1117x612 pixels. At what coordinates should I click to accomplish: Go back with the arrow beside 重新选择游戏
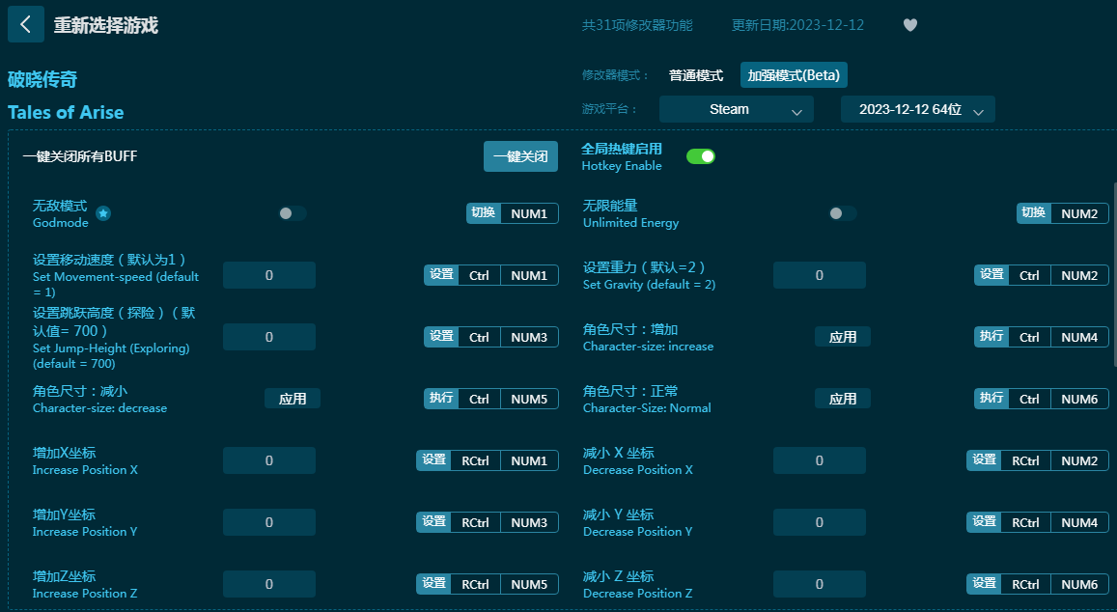coord(26,24)
